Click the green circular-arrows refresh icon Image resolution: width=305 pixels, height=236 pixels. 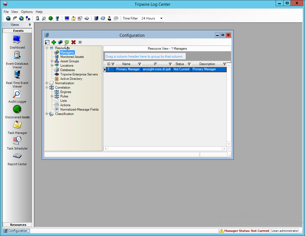(67, 42)
